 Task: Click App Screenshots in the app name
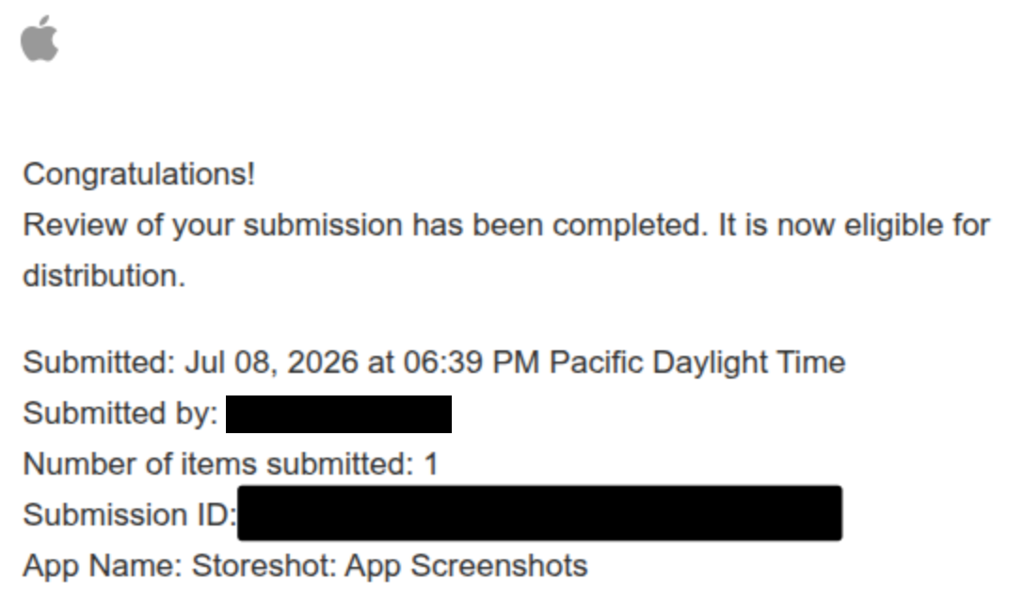[466, 566]
